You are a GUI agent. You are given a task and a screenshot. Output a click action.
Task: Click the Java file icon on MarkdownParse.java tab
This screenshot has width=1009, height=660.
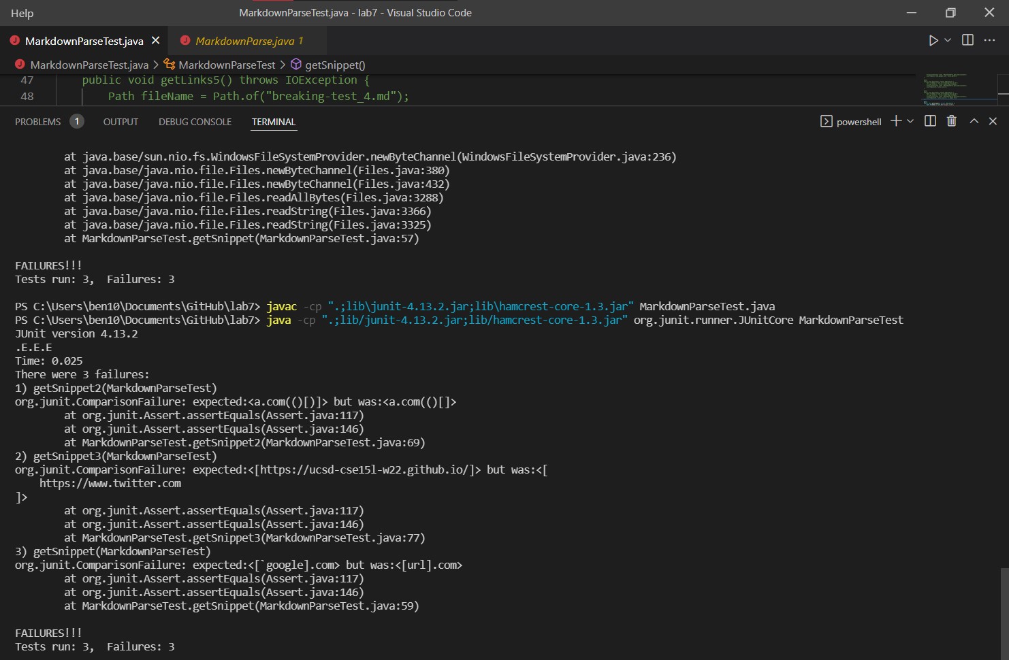(x=185, y=41)
